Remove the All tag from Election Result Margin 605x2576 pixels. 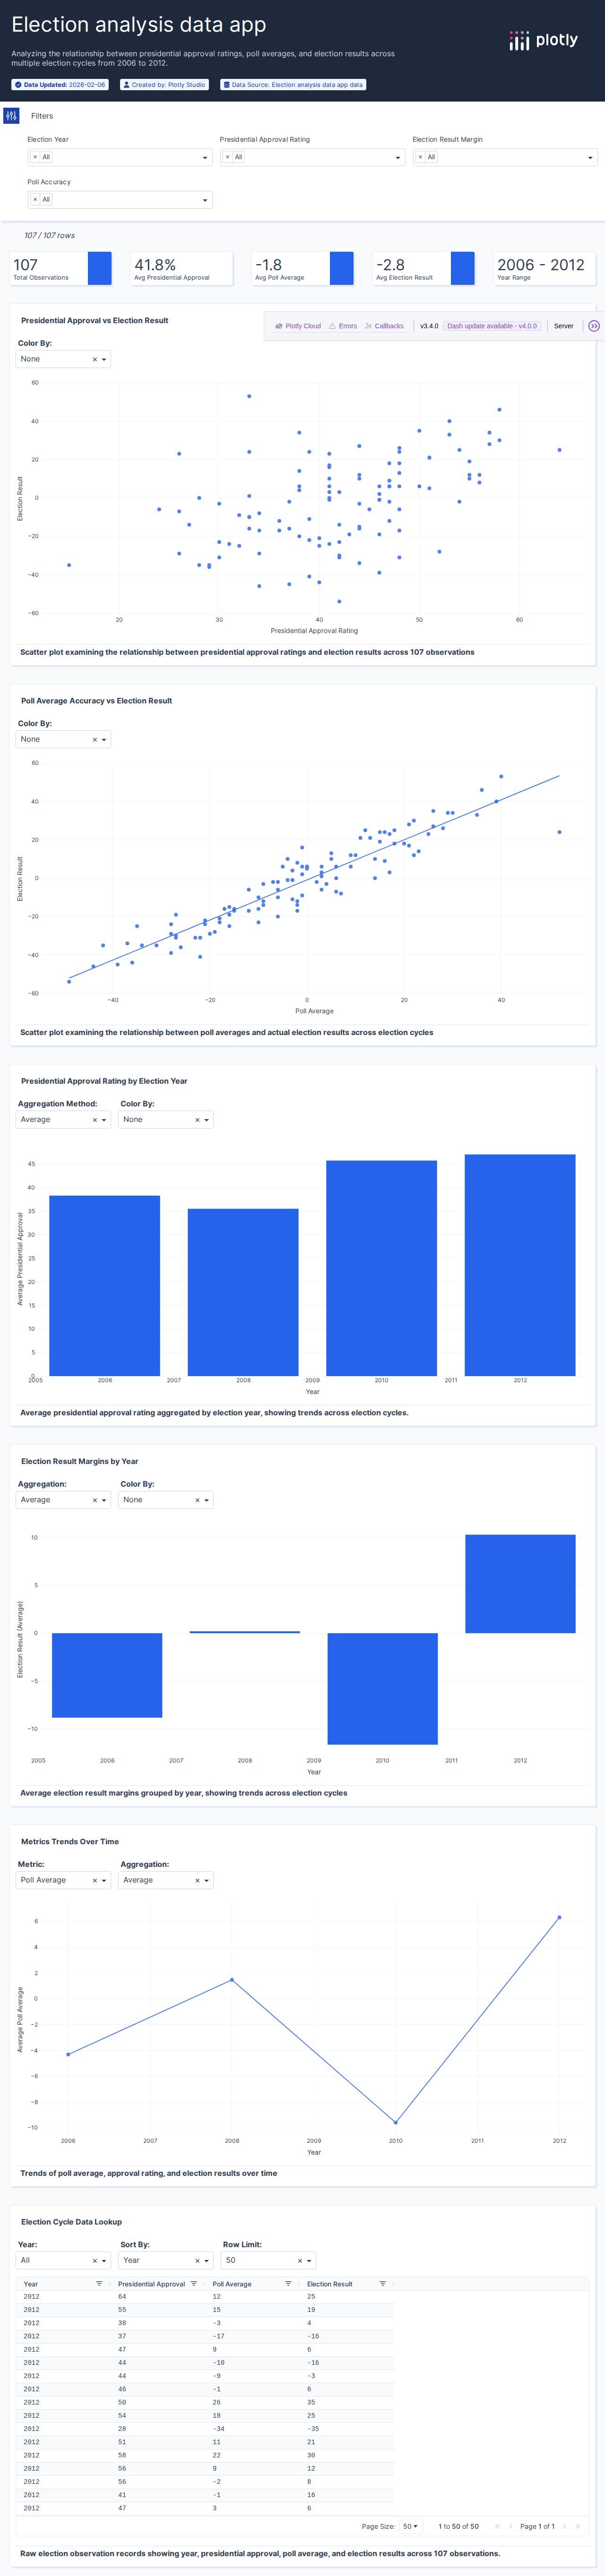tap(420, 157)
